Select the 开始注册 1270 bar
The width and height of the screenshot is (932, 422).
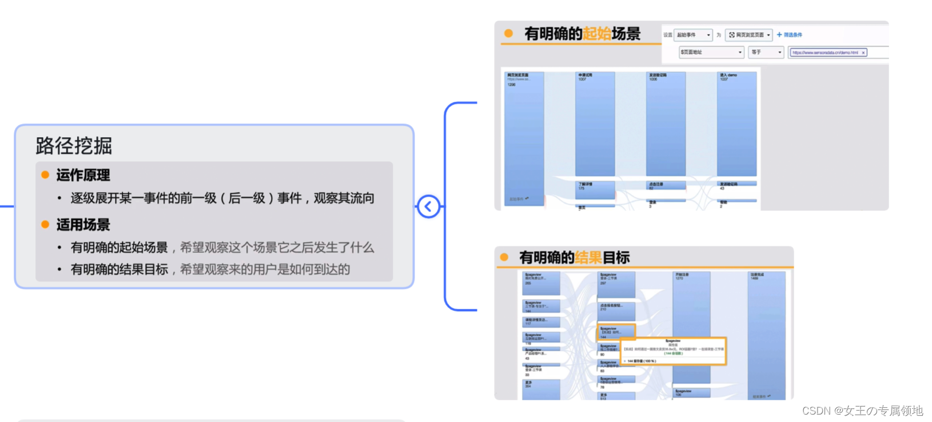[x=692, y=327]
